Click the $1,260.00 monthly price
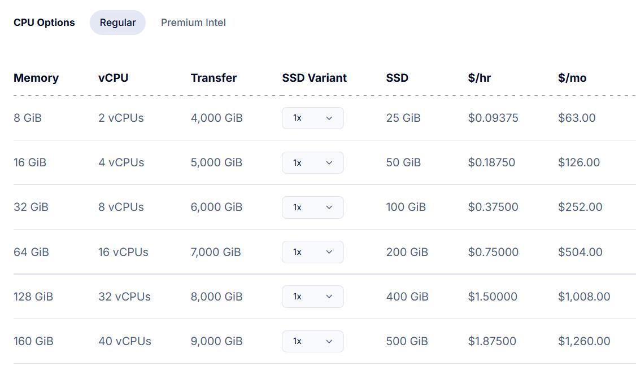Viewport: 636px width, 371px height. [x=583, y=341]
